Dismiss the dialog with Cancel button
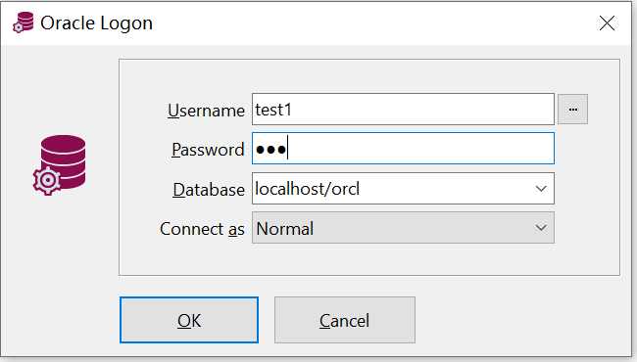 [x=345, y=320]
